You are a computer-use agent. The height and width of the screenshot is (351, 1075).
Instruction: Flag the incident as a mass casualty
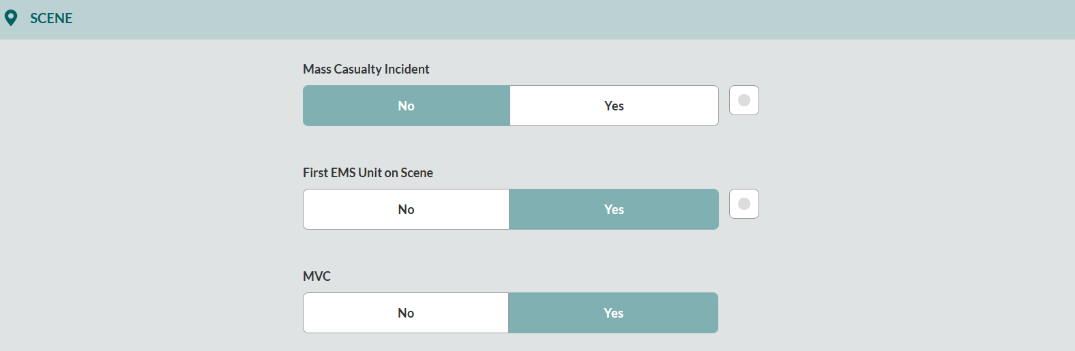pos(614,106)
